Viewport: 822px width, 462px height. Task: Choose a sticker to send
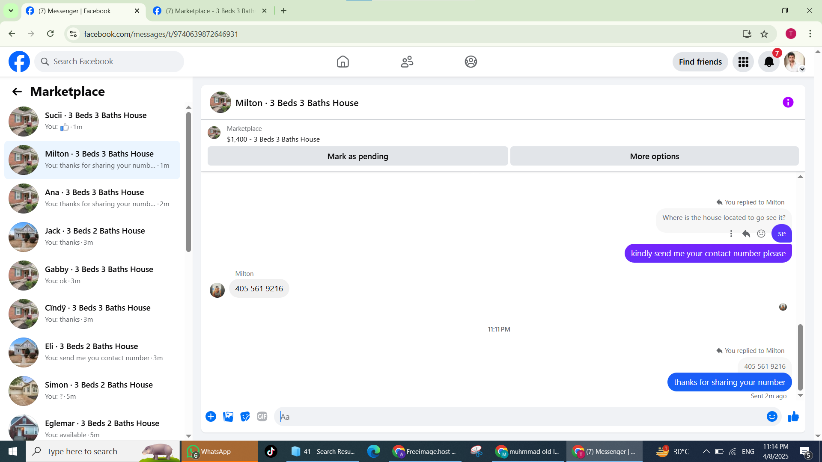pos(245,417)
